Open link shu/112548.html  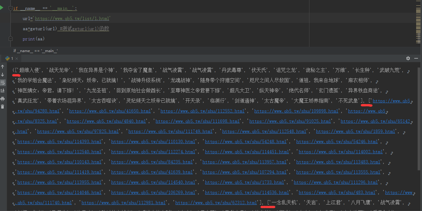(264, 131)
